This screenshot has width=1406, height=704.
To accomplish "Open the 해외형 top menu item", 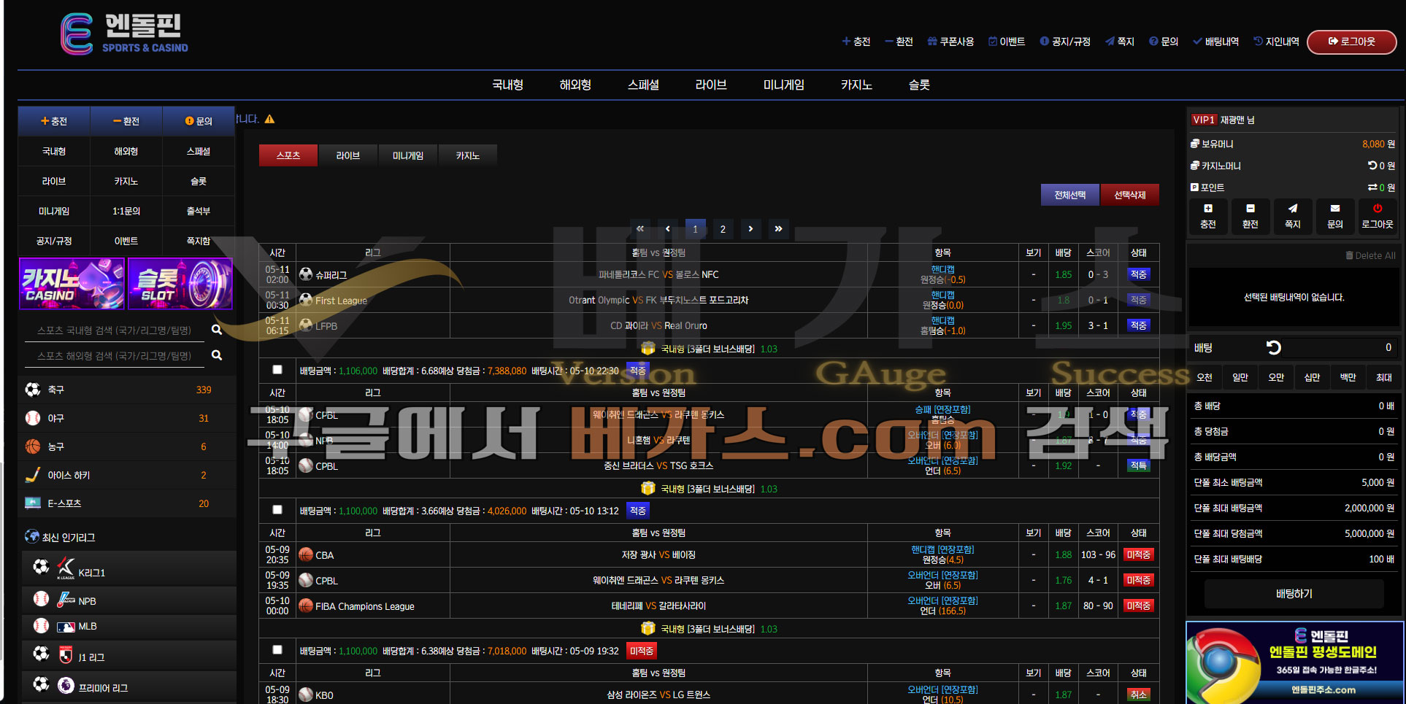I will pyautogui.click(x=575, y=85).
